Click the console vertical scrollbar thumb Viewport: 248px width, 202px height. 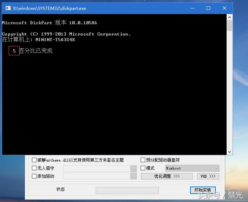coord(229,25)
